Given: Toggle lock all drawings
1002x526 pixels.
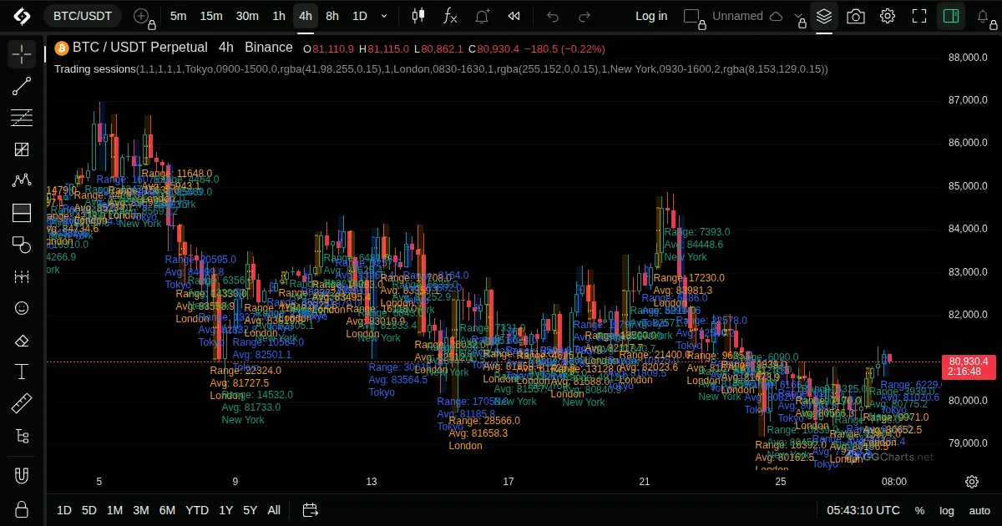Looking at the screenshot, I should 22,508.
